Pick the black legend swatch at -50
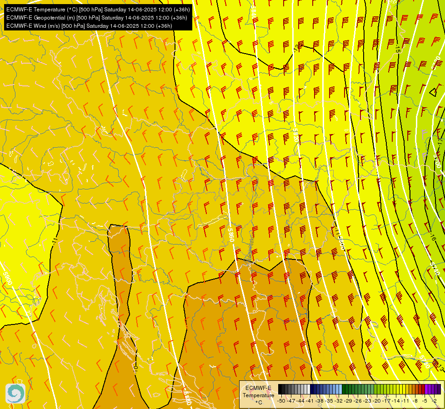Viewport: 445px width, 409px height. click(280, 389)
